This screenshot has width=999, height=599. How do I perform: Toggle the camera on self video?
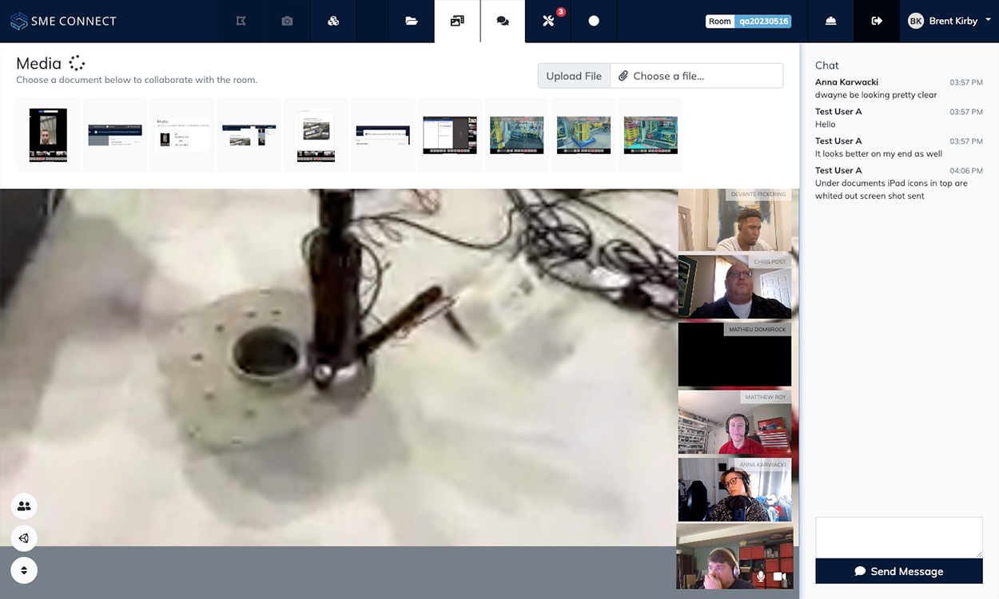click(780, 577)
